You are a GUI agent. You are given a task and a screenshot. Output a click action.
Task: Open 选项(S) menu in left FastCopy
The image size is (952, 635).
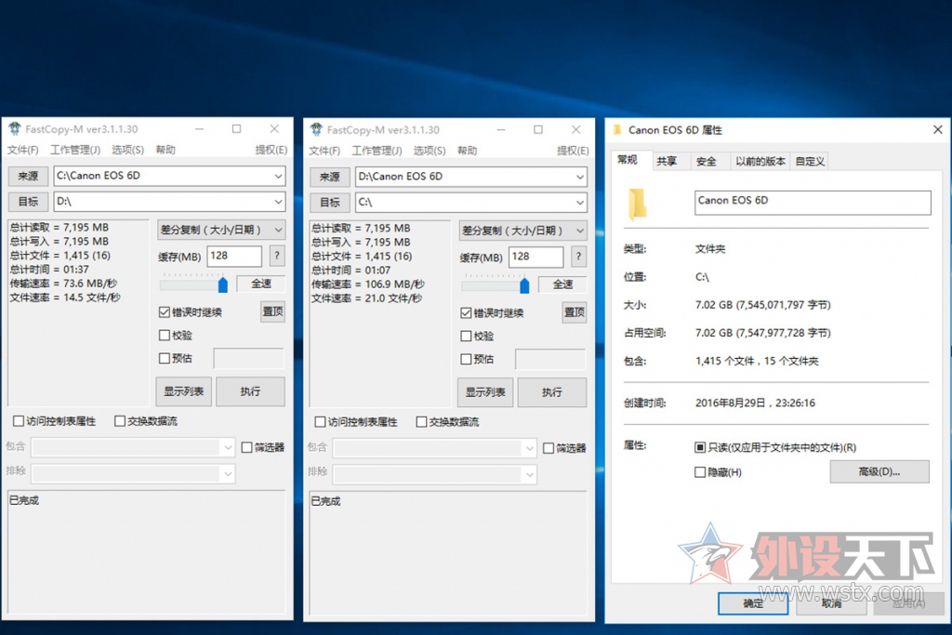pyautogui.click(x=127, y=150)
